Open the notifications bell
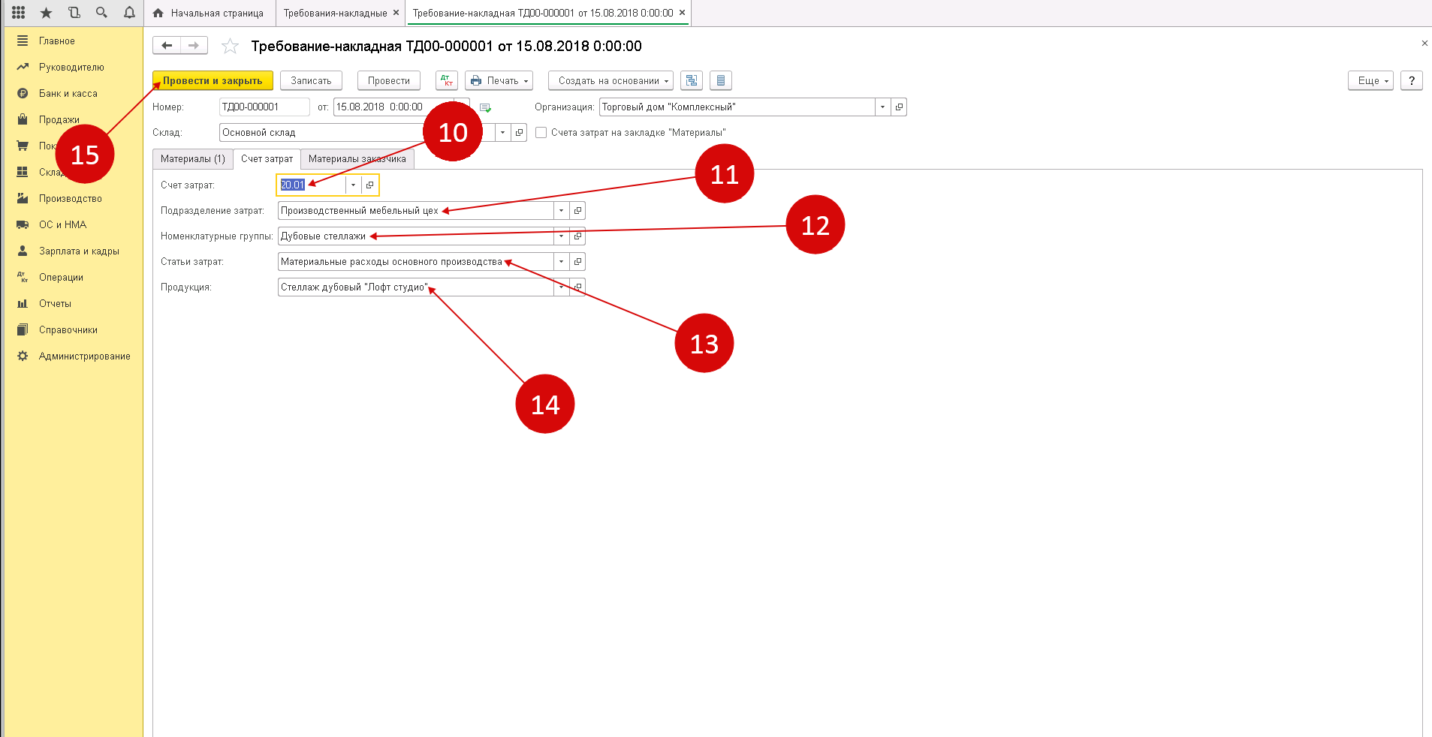1432x737 pixels. tap(129, 13)
